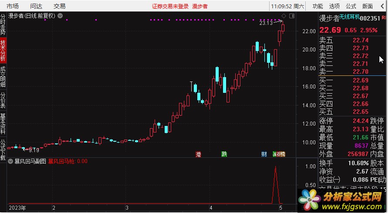Click the clock display 11:09:52 周六
Screen dimensions: 389x214
[288, 6]
